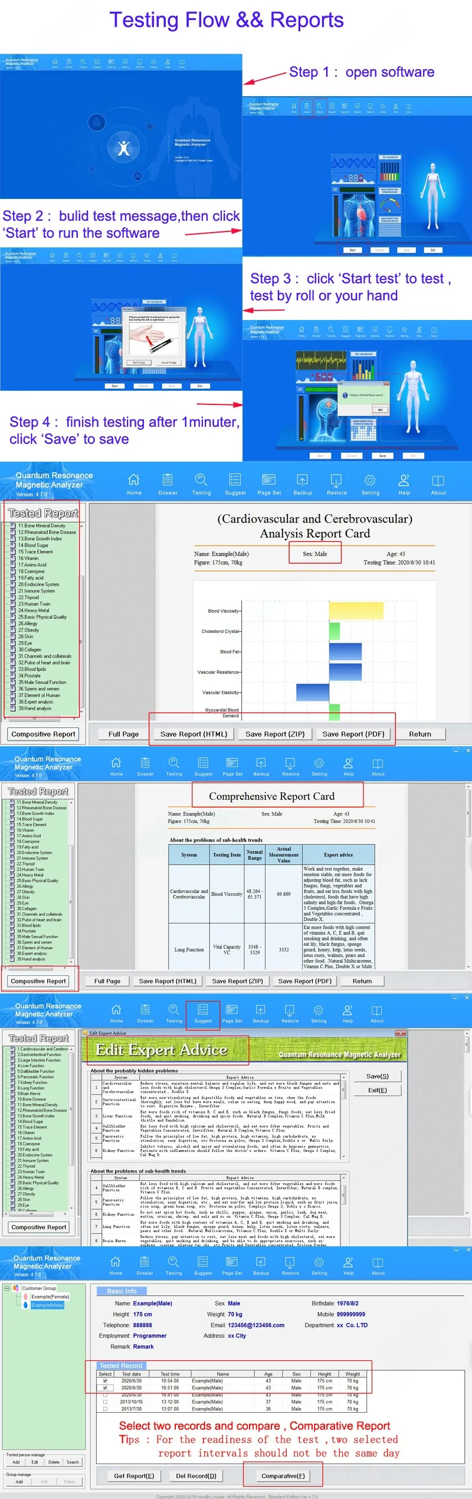Click Save Report (PDF) in Comprehensive Report Card window
Image resolution: width=472 pixels, height=1499 pixels.
pyautogui.click(x=305, y=981)
